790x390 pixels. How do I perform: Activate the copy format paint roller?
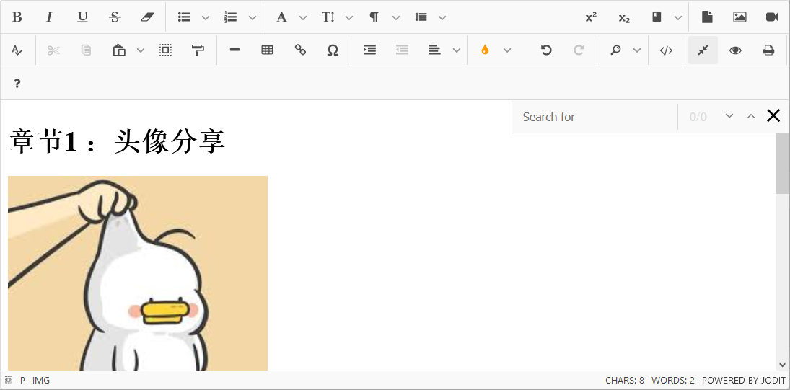coord(198,50)
